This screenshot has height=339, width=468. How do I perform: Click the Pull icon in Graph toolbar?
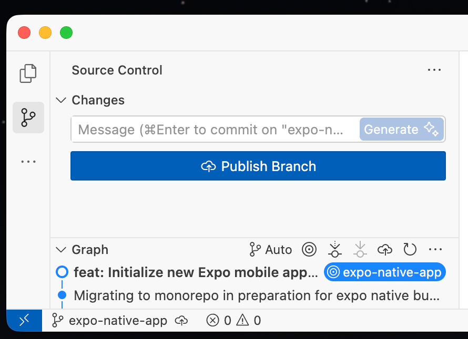coord(360,250)
